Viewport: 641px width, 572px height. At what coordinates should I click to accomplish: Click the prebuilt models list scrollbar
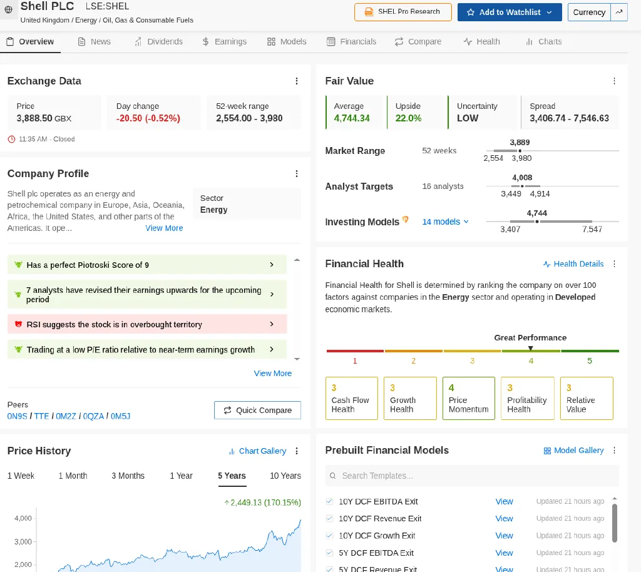point(615,523)
